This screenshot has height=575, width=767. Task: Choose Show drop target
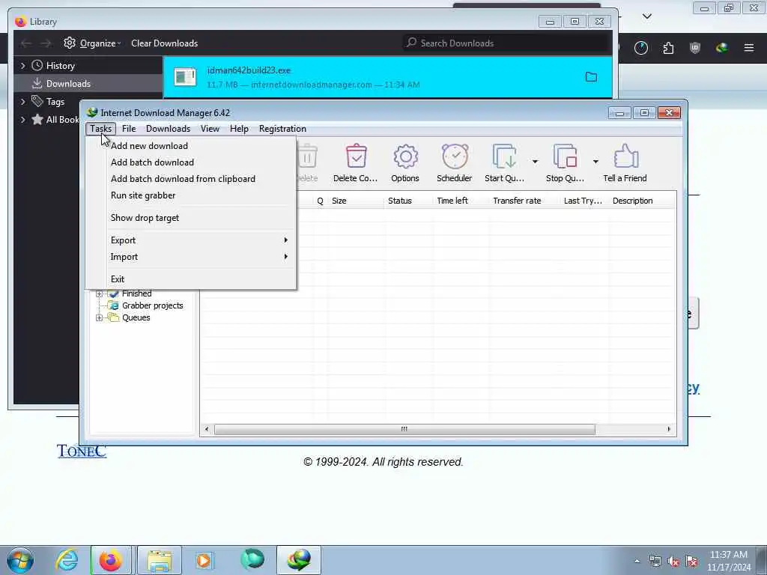click(x=200, y=218)
